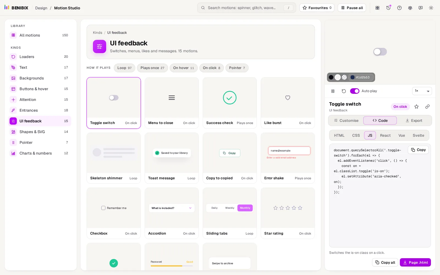Open the recent history icon with notification dot
Screen dimensions: 440x275
[388, 8]
